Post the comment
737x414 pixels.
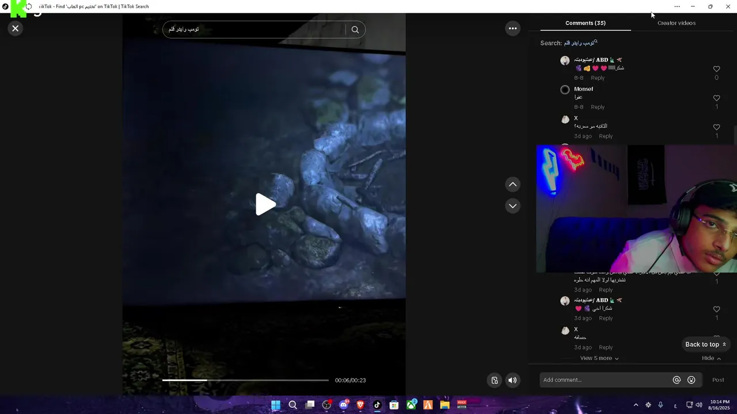pos(718,380)
